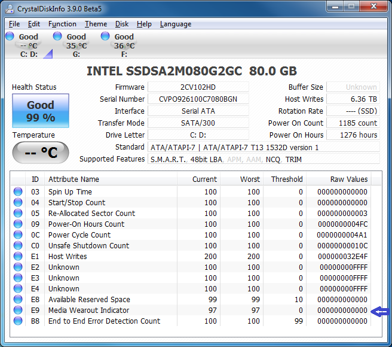
Task: Select the F: disk status orb
Action: tap(105, 36)
